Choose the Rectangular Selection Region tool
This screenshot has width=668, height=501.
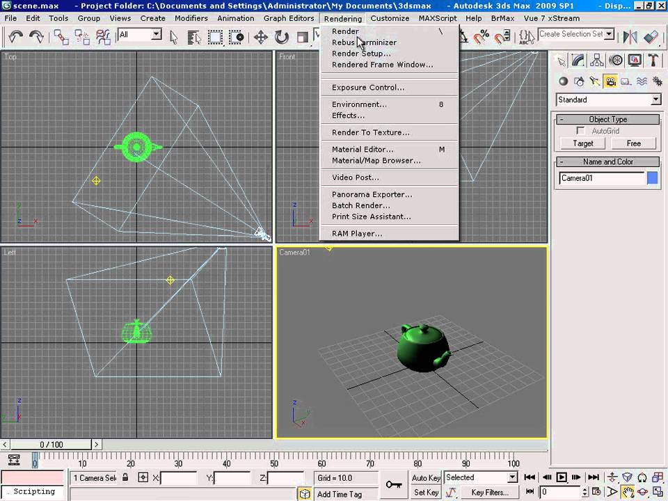coord(215,37)
